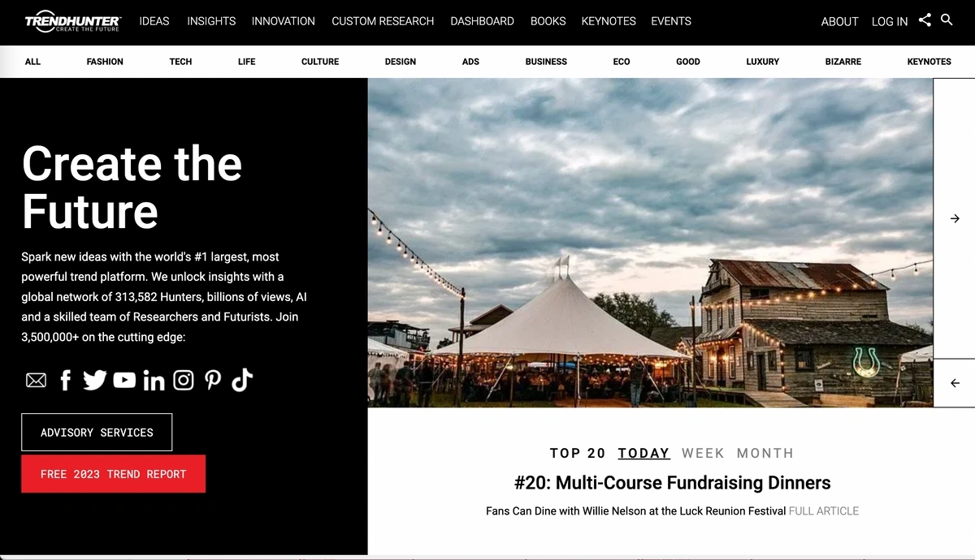The width and height of the screenshot is (975, 560).
Task: Open the Pinterest icon
Action: pos(213,380)
